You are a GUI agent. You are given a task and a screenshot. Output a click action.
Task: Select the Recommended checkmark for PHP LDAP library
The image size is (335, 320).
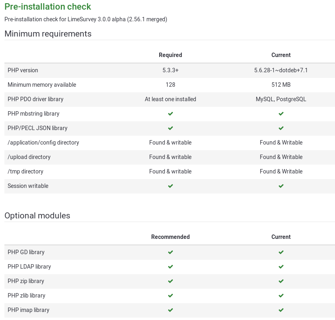(171, 267)
